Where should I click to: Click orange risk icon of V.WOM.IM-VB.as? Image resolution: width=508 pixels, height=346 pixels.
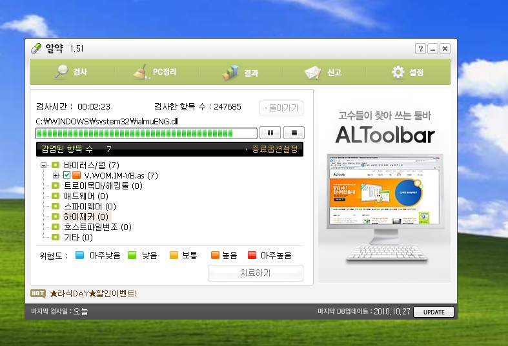coord(76,175)
